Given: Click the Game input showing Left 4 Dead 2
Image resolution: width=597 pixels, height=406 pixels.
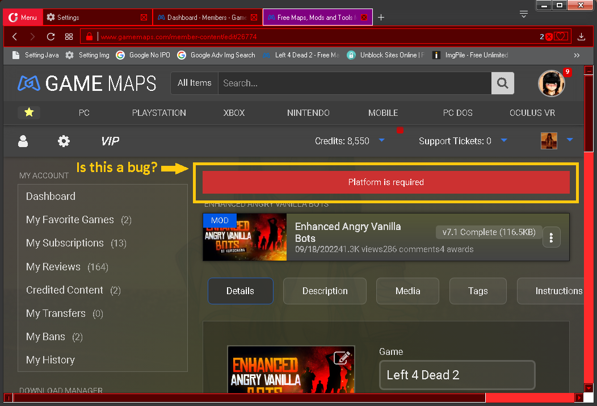Looking at the screenshot, I should [457, 375].
